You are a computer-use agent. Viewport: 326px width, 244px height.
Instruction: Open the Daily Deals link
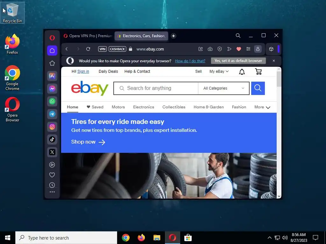[108, 71]
